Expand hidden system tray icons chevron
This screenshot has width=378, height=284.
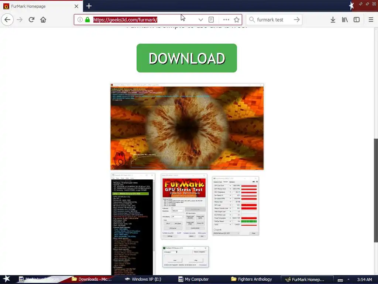[348, 280]
